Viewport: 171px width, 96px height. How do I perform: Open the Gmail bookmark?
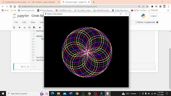pyautogui.click(x=5, y=10)
